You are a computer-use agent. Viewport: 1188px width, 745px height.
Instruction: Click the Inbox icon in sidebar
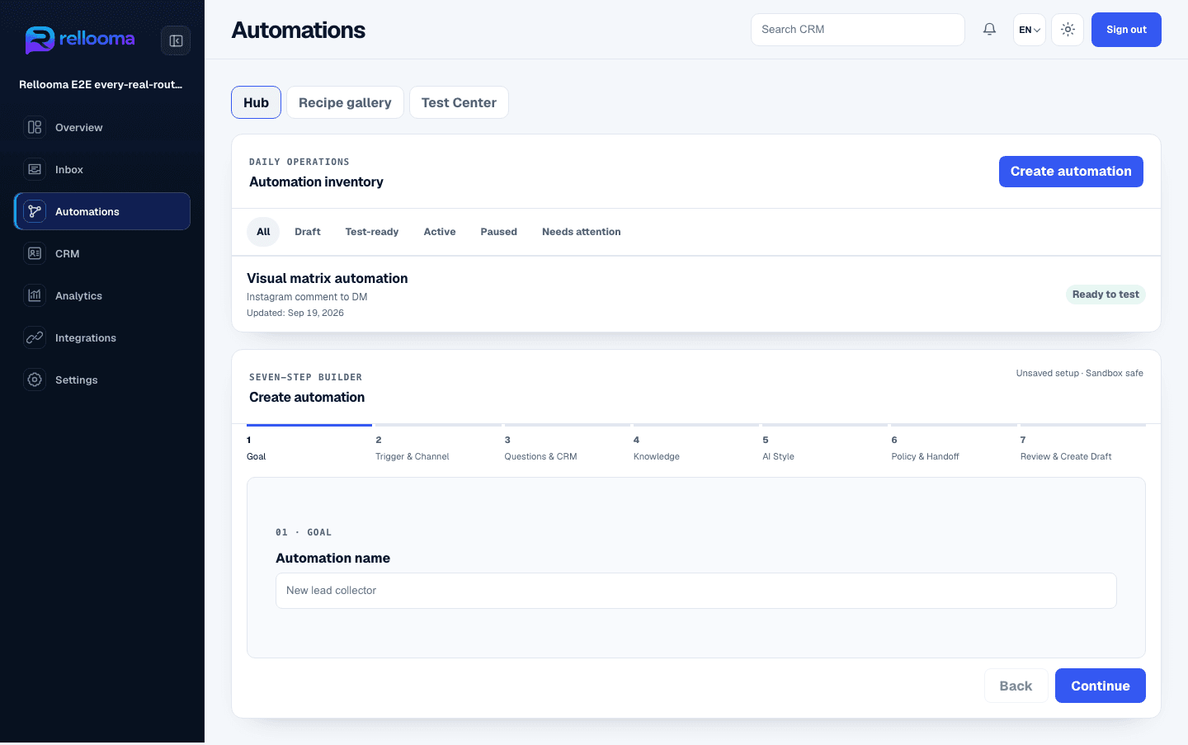click(35, 169)
